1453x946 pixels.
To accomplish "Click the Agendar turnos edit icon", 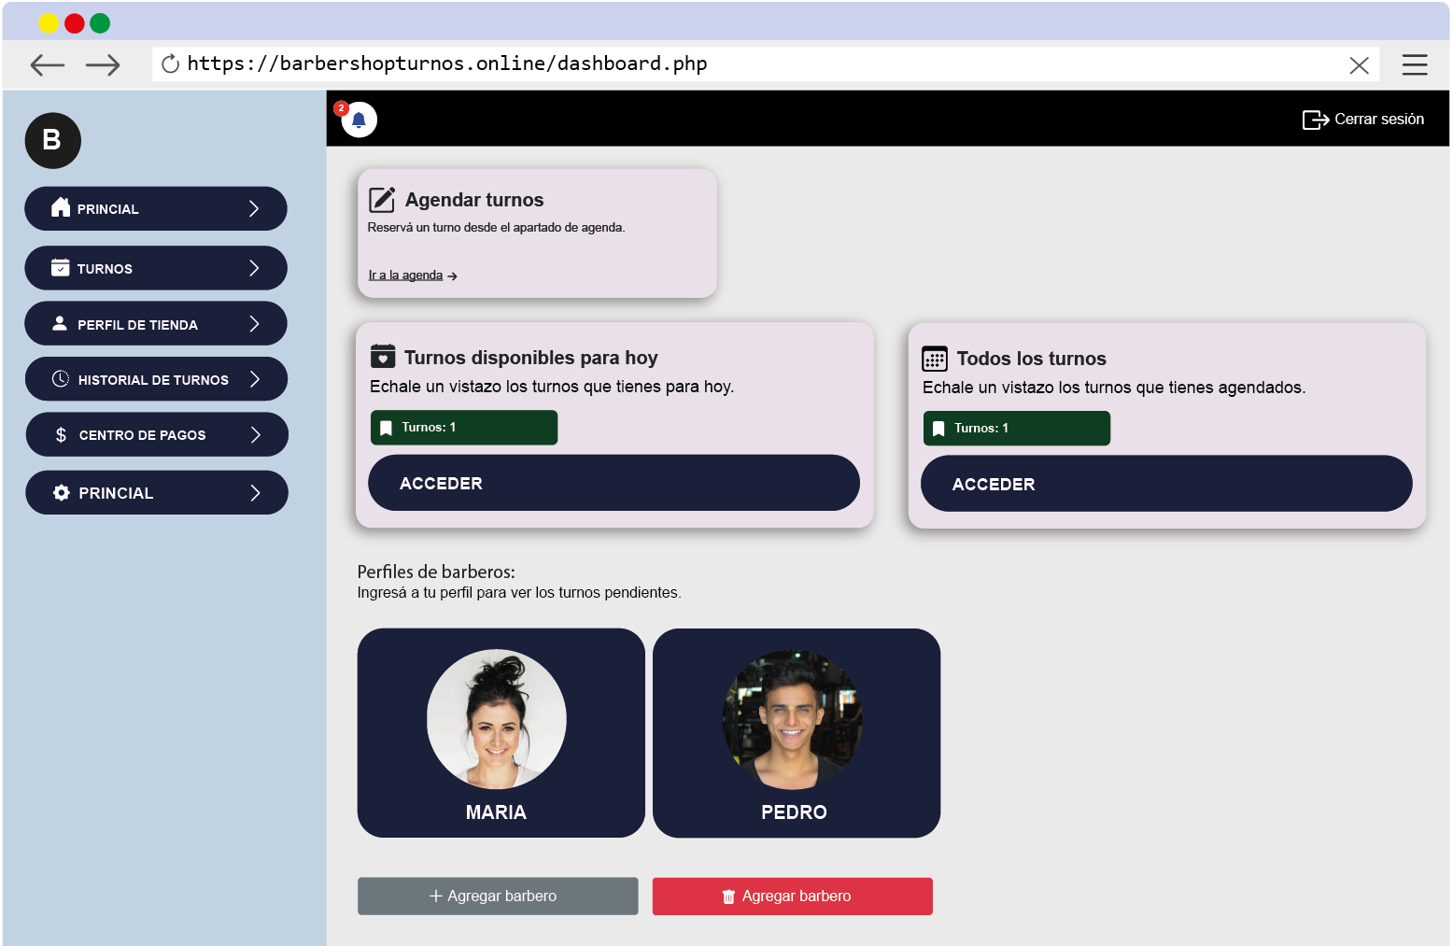I will click(382, 200).
